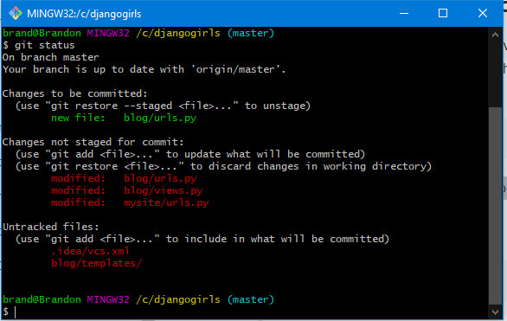Viewport: 507px width, 321px height.
Task: Minimize the MINGW32 terminal window
Action: 404,13
